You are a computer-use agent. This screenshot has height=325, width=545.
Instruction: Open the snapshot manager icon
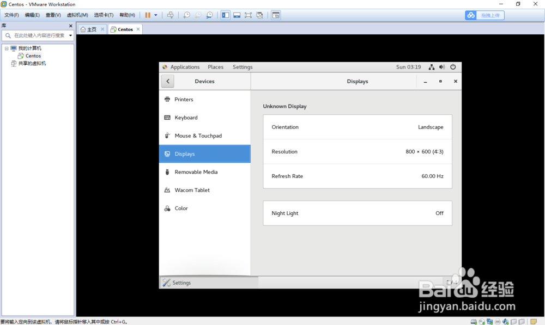coord(209,15)
